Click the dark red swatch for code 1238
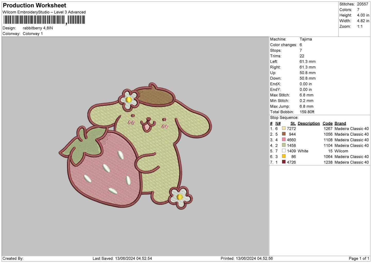Viewport: 372px width, 263px height. [x=284, y=162]
